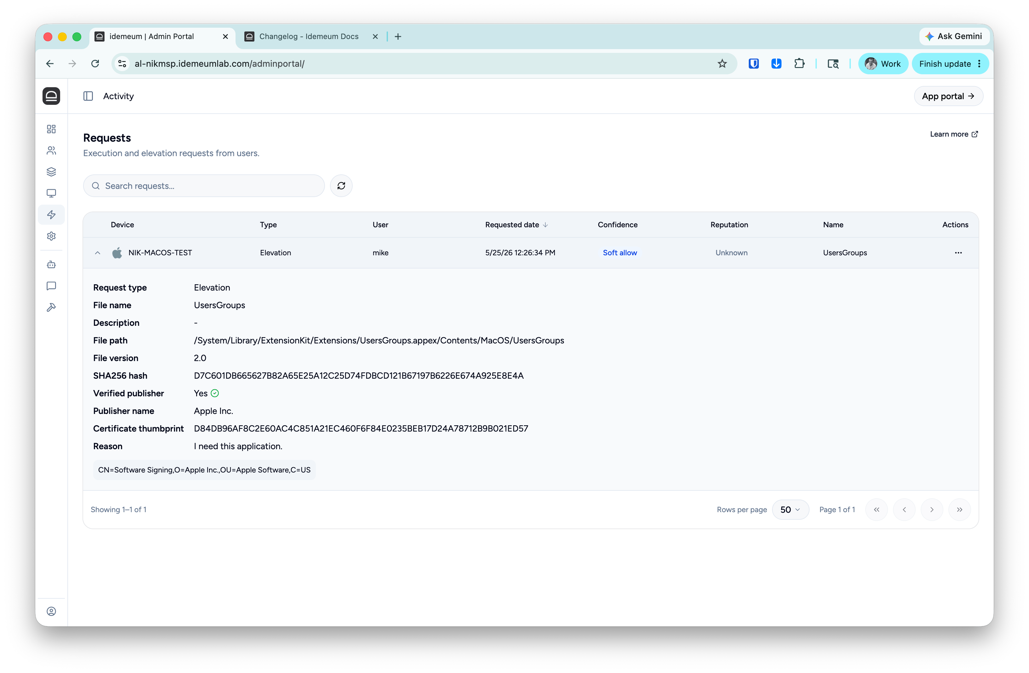Focus the Search requests input field
This screenshot has width=1029, height=673.
(x=204, y=186)
